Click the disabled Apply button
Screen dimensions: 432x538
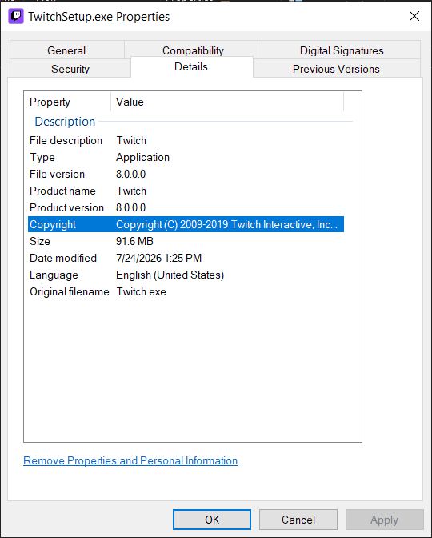pyautogui.click(x=384, y=520)
